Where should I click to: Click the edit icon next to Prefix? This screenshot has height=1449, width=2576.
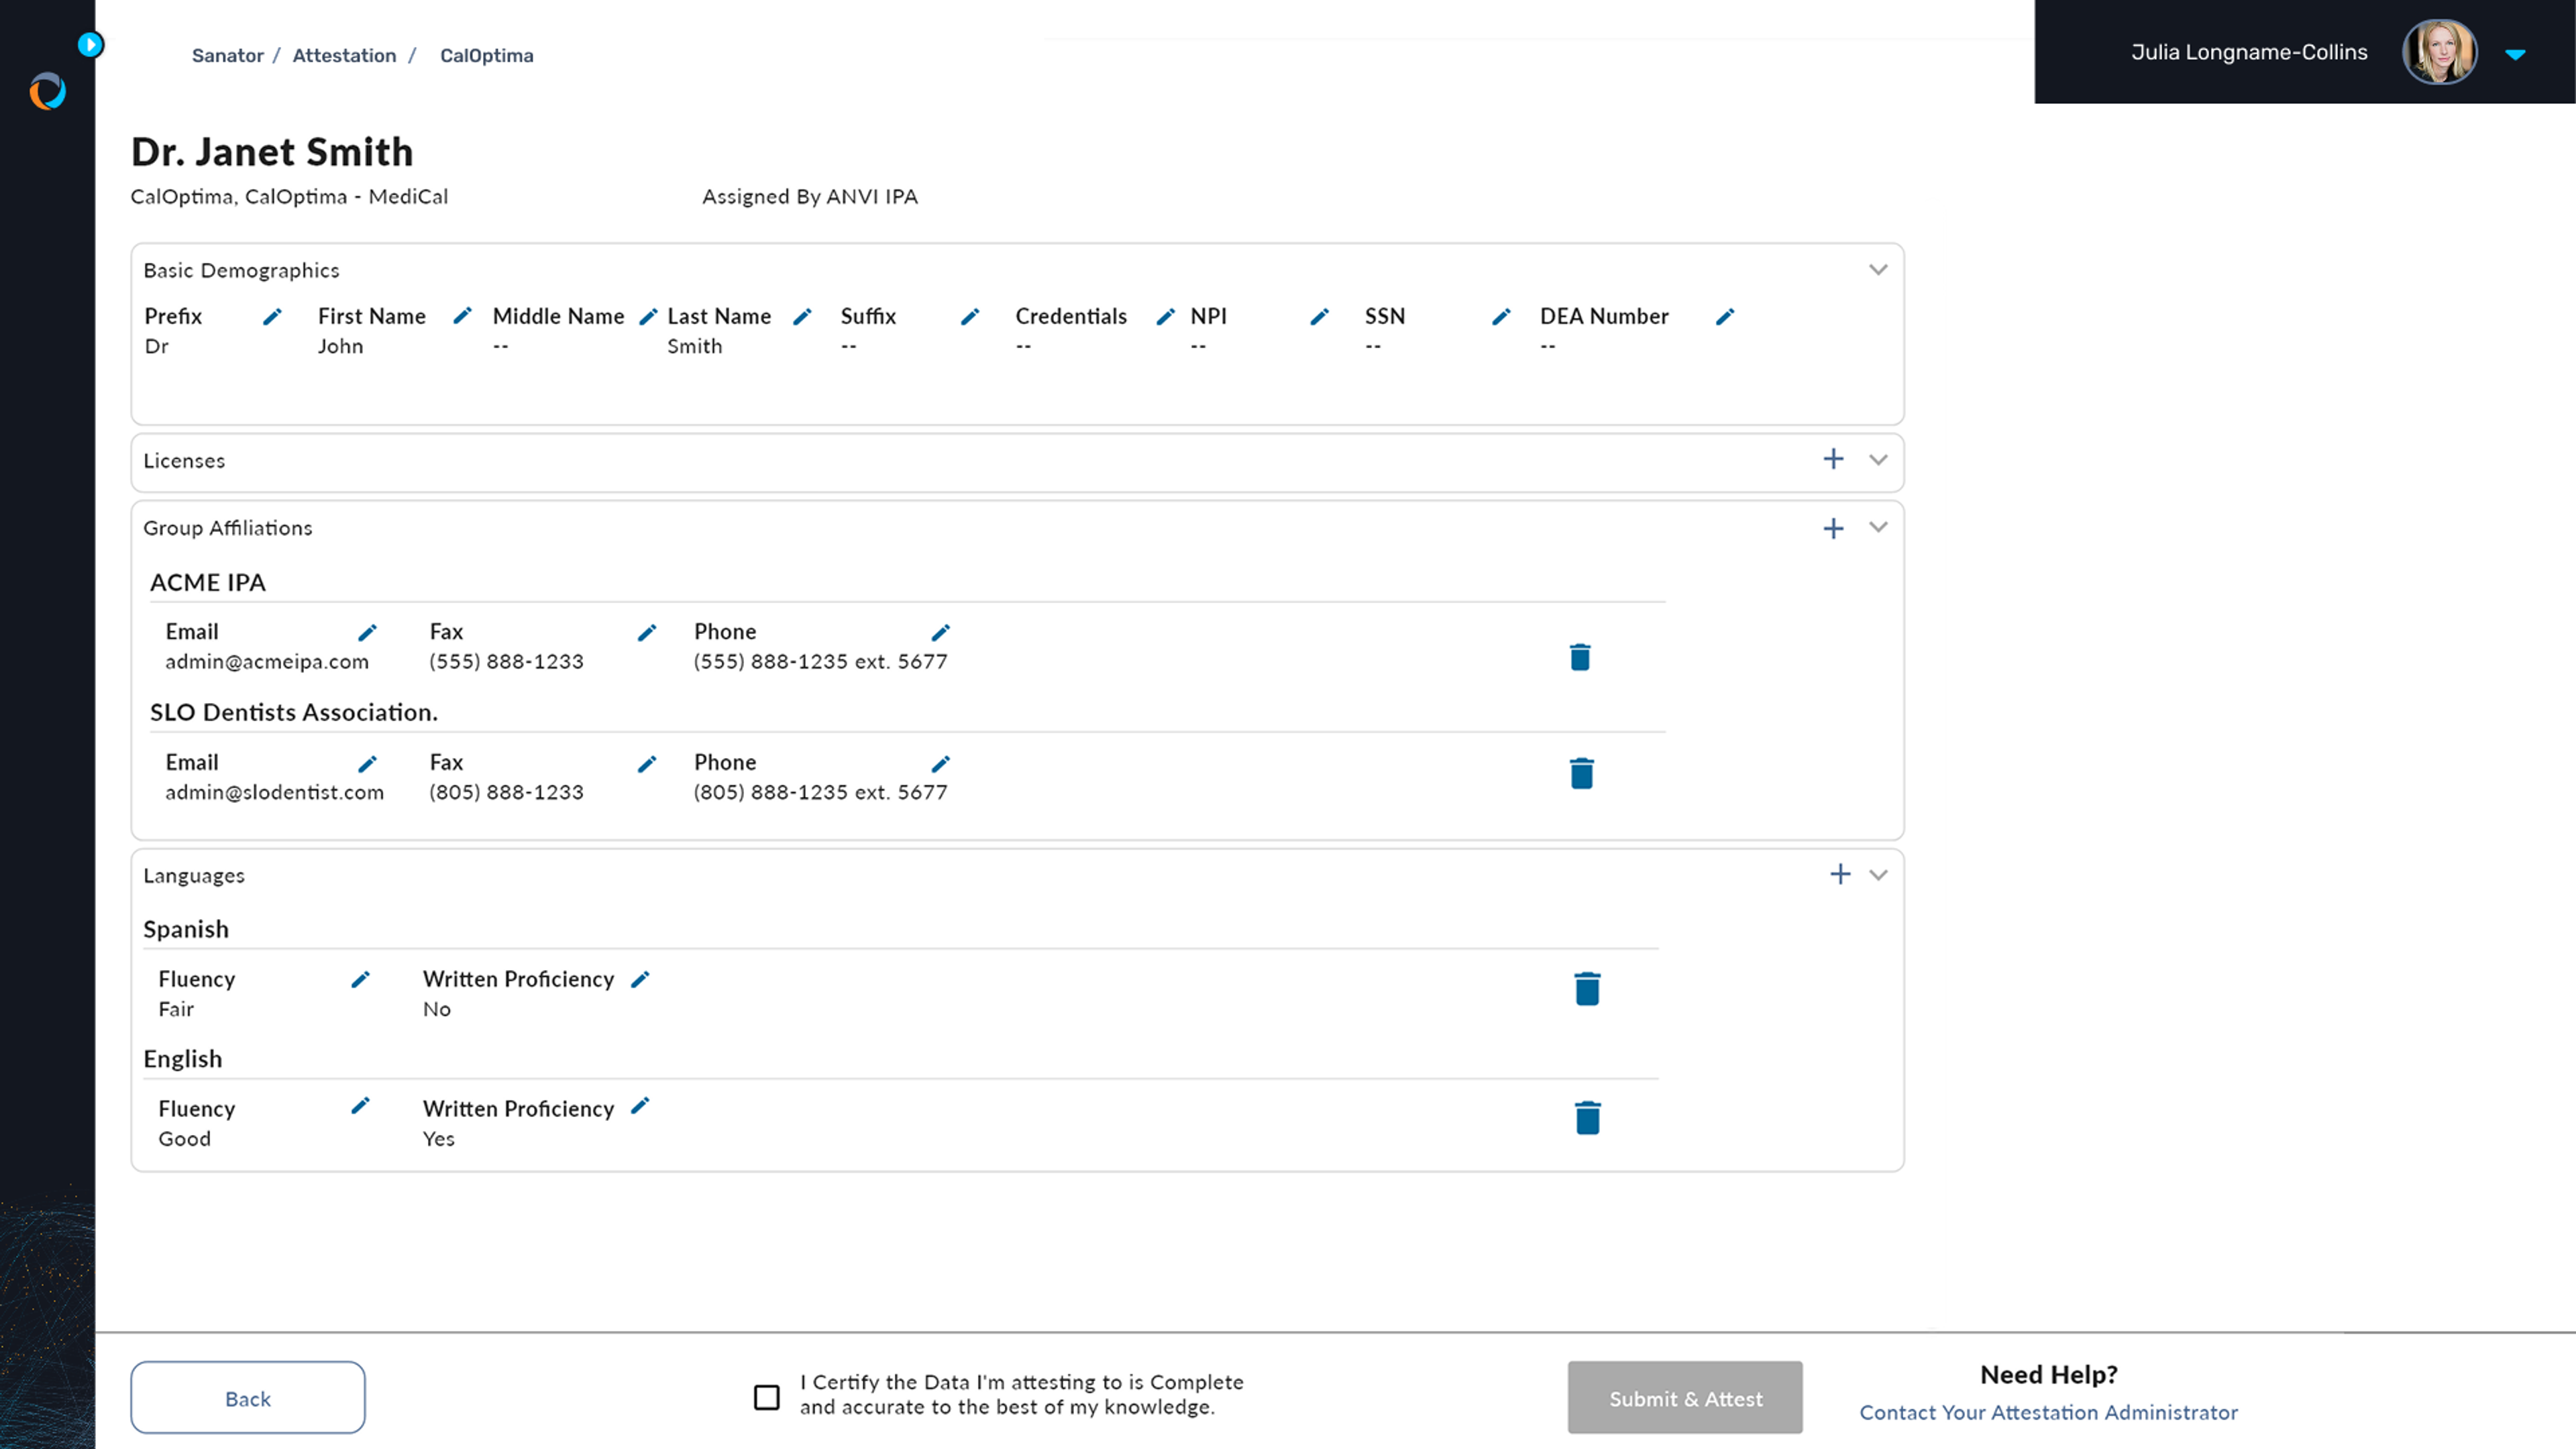271,317
